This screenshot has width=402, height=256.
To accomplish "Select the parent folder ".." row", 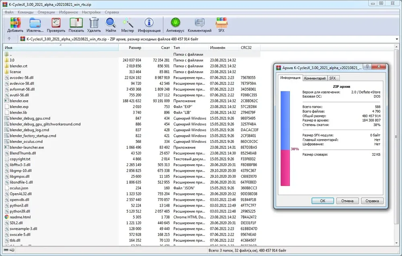I will point(132,54).
